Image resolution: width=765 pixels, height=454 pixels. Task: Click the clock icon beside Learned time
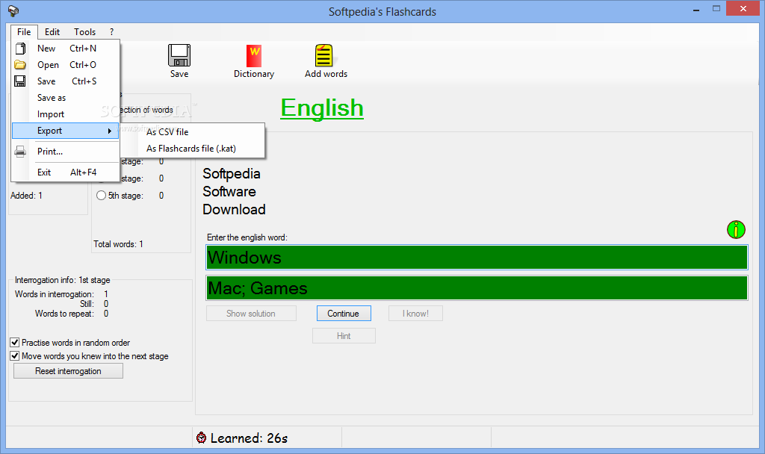[x=201, y=438]
